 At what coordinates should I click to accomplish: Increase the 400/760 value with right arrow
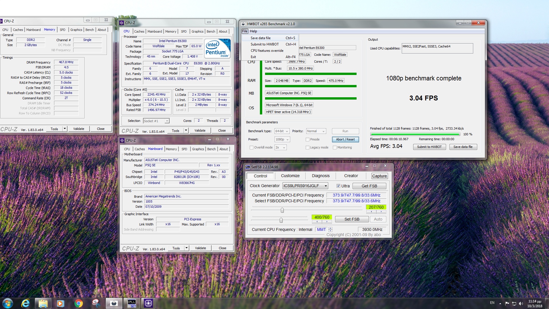(327, 222)
